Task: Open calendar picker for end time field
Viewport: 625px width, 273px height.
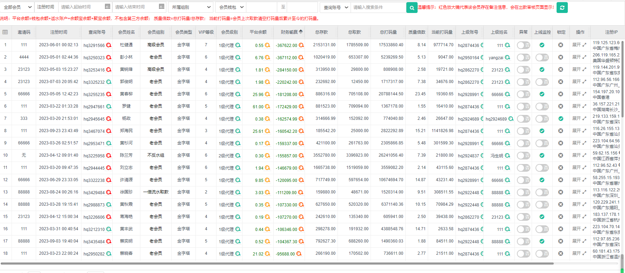Action: [161, 7]
